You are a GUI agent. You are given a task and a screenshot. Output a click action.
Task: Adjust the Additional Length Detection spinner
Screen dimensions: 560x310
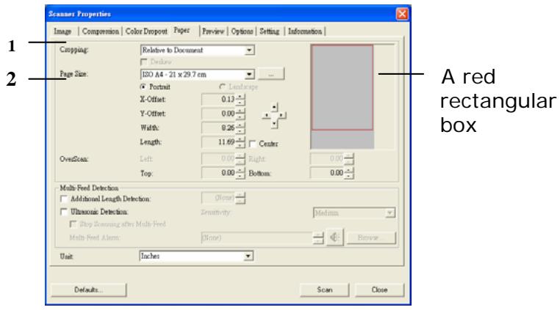240,198
